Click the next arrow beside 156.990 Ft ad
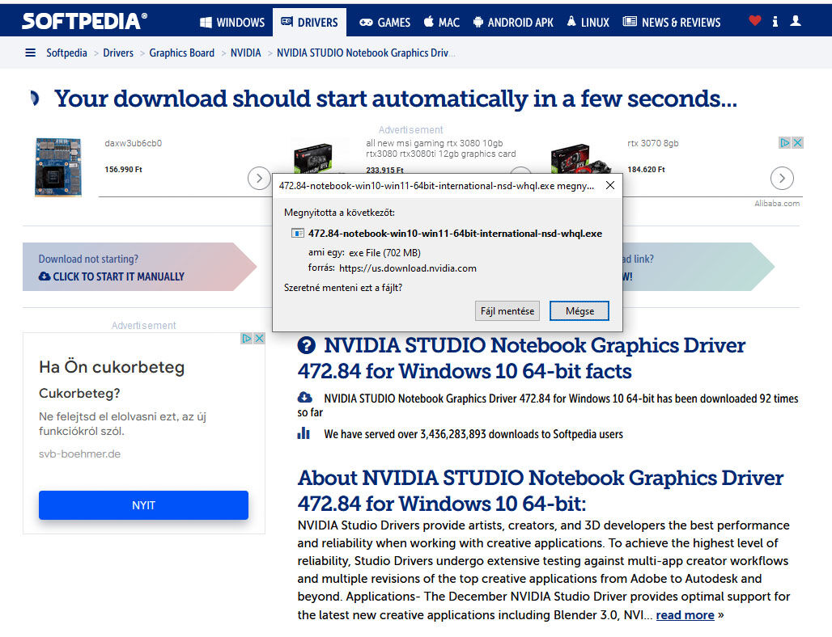Viewport: 832px width, 637px height. [x=259, y=178]
